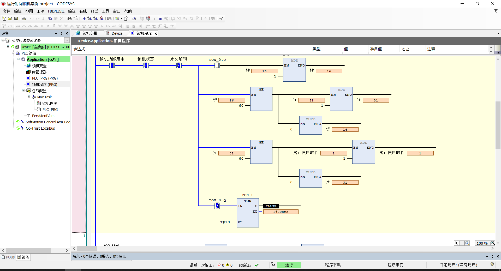Screen dimensions: 501x271
Task: Click the properties window toolbar icon
Action: tap(109, 19)
